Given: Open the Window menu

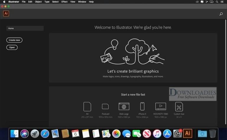Looking at the screenshot, I should click(82, 2).
